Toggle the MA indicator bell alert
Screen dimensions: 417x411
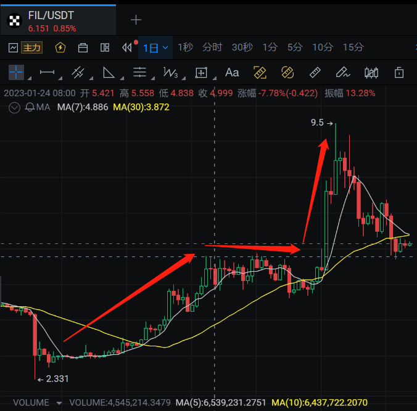30,107
